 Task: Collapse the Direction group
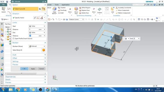pyautogui.click(x=45, y=14)
